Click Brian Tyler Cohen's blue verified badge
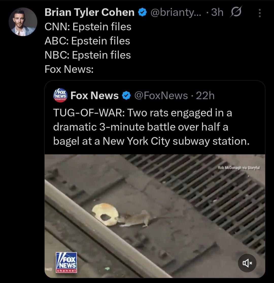 tap(142, 12)
